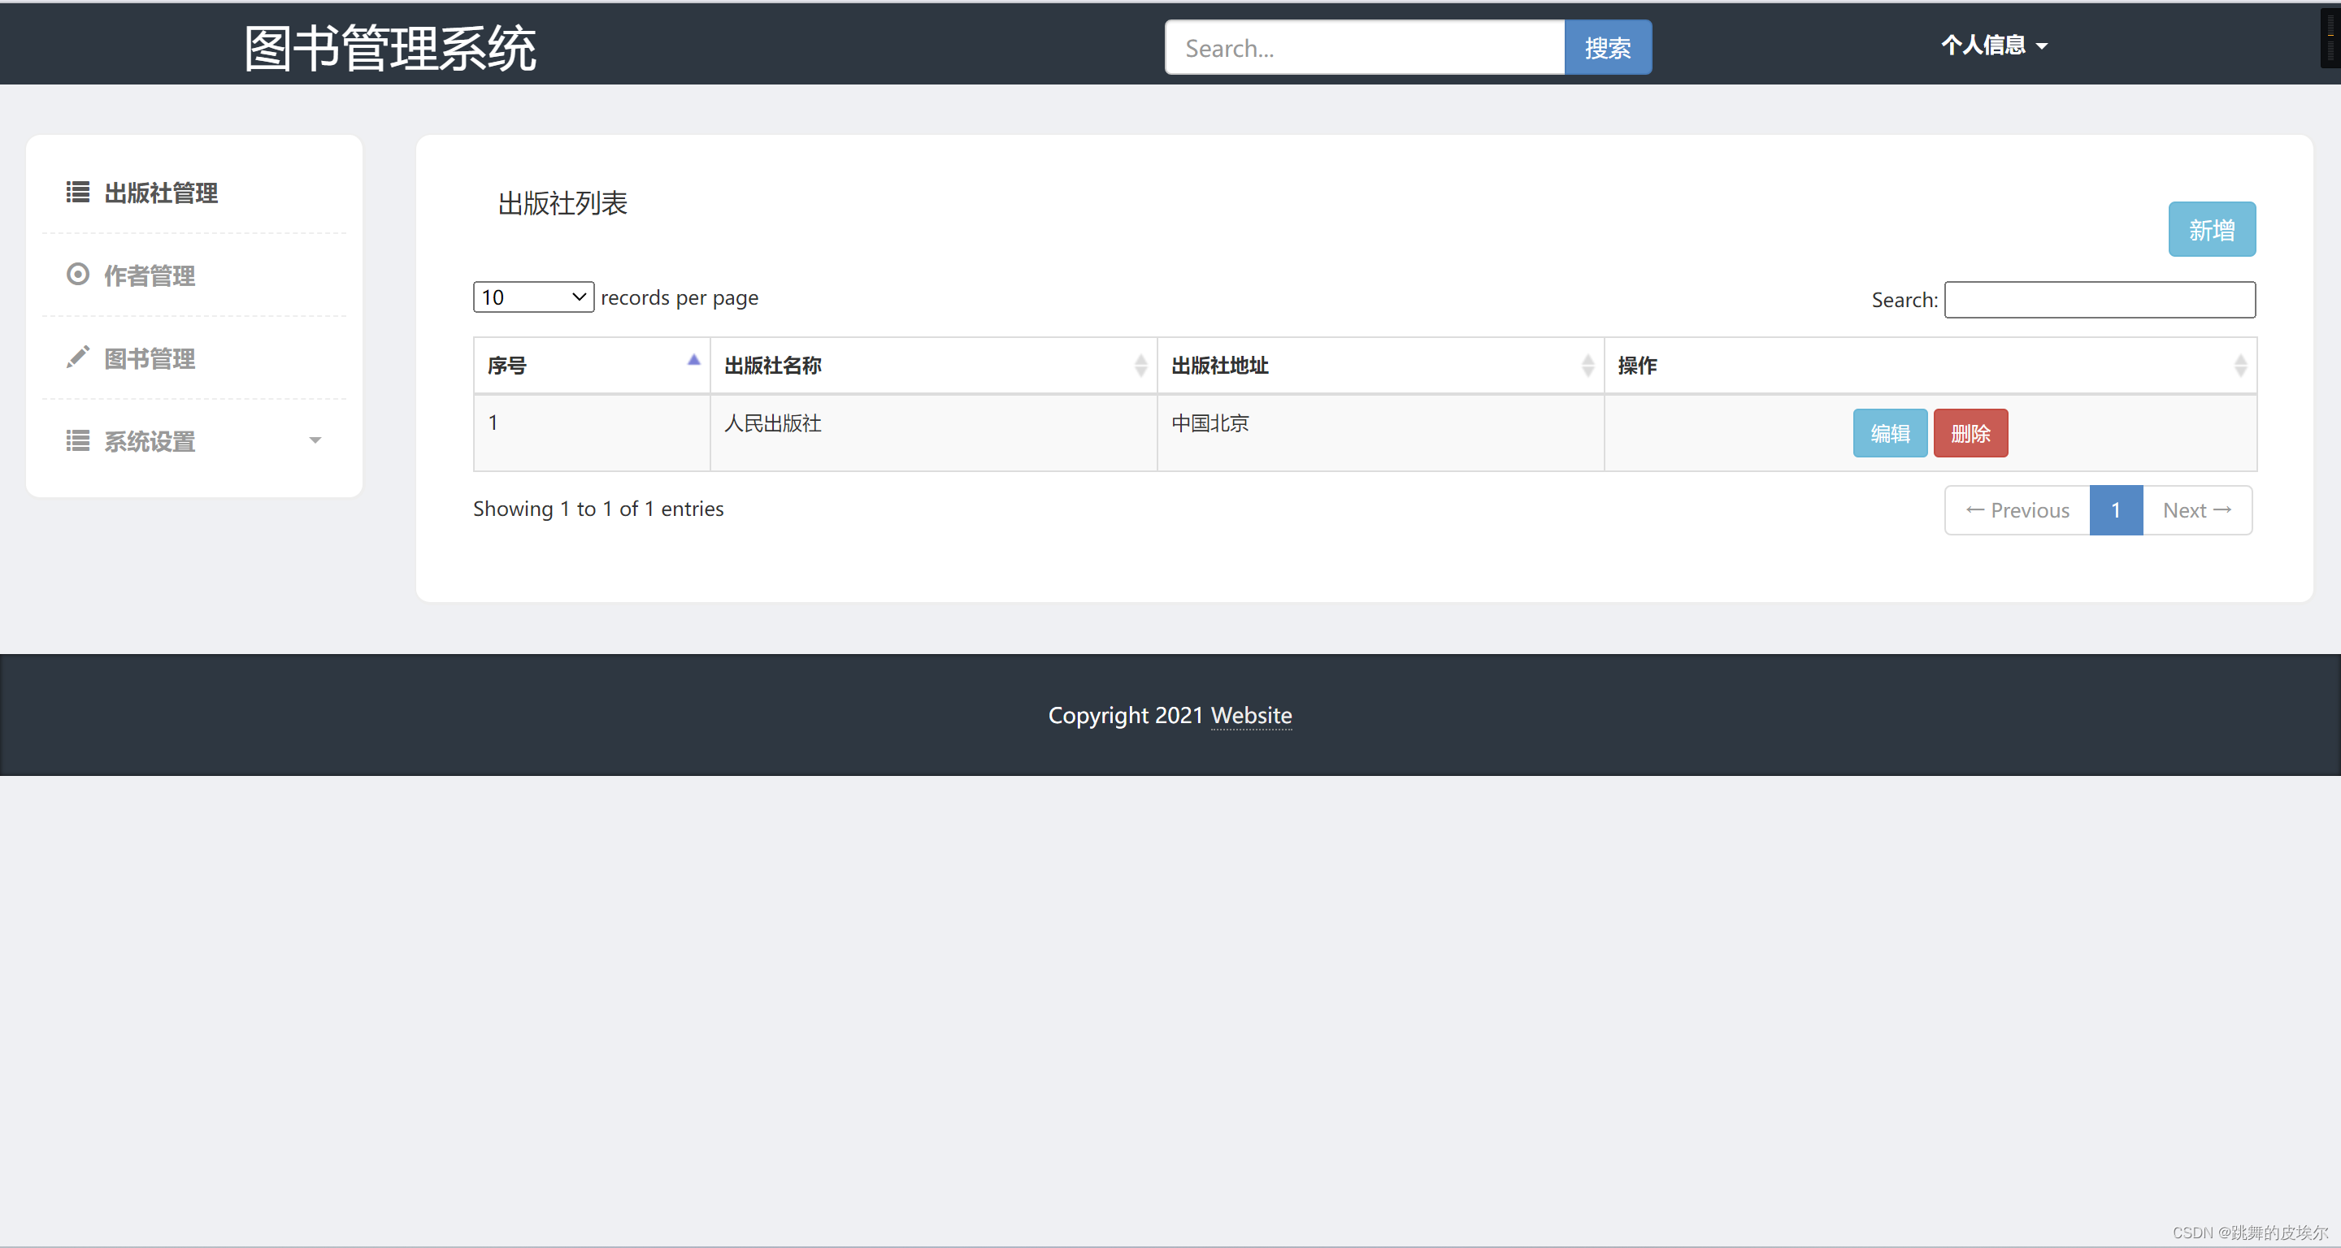Click the list icon beside 系统设置
Viewport: 2341px width, 1248px height.
click(77, 440)
